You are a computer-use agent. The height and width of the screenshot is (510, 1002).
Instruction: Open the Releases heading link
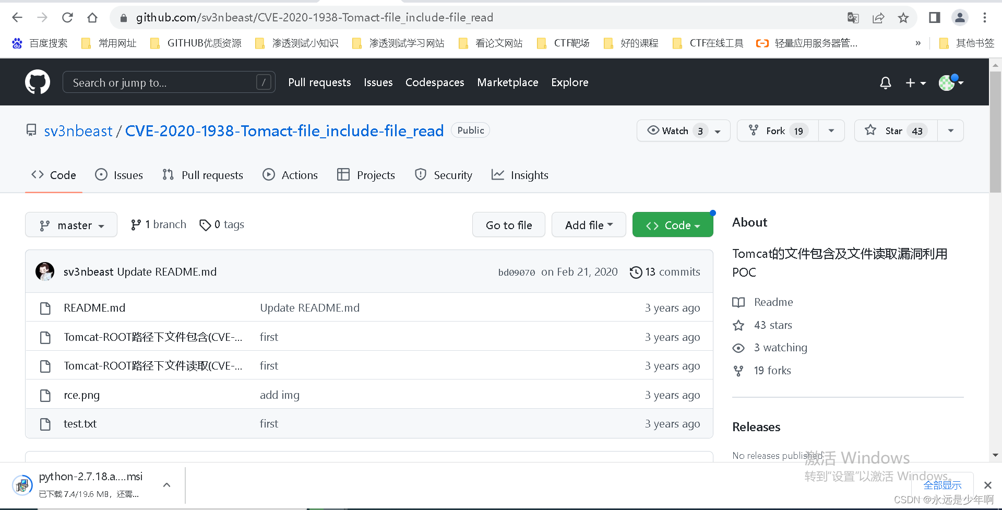click(x=756, y=427)
